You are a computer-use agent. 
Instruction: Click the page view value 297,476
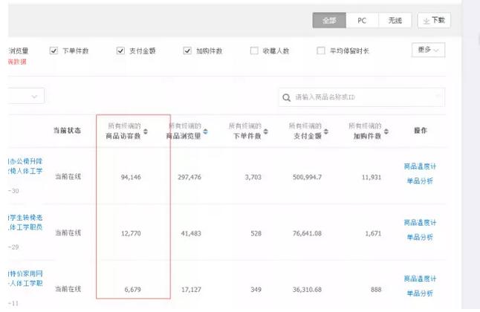pos(189,177)
